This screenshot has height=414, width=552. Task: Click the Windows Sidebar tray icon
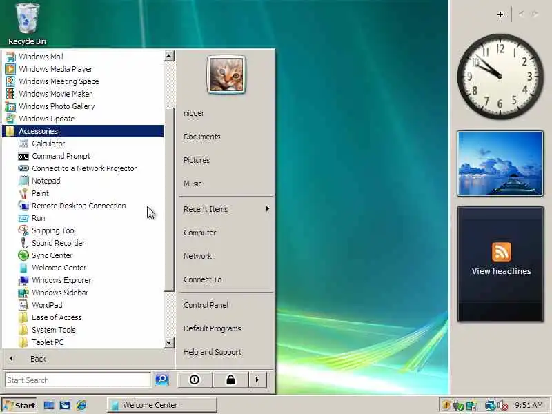[471, 405]
